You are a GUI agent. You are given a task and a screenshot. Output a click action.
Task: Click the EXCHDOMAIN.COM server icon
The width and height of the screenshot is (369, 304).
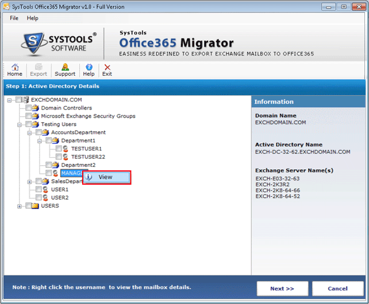click(x=25, y=100)
